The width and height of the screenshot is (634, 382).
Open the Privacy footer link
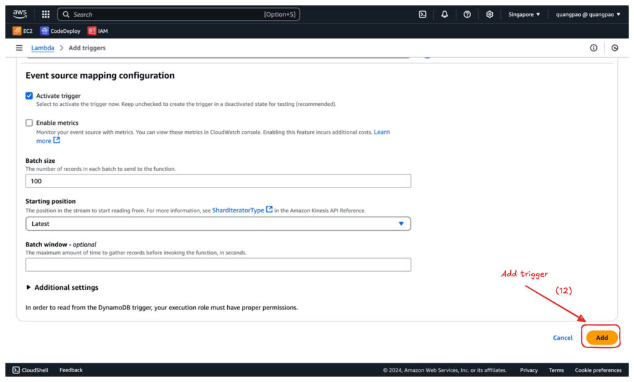click(529, 370)
